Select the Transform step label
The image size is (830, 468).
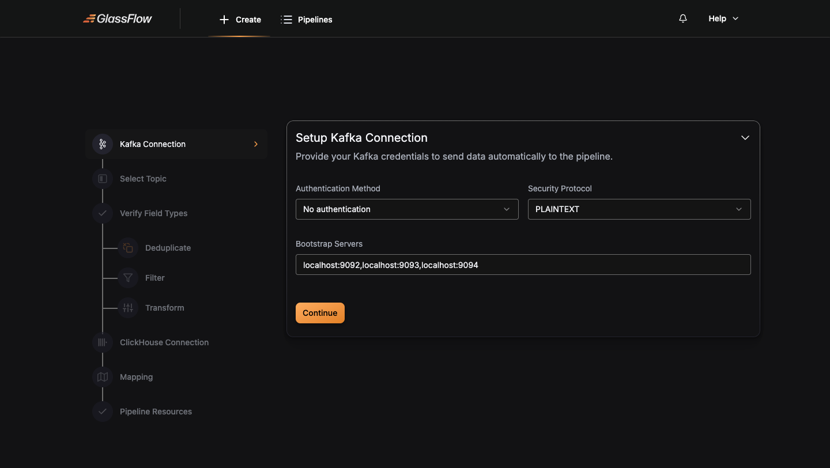165,308
